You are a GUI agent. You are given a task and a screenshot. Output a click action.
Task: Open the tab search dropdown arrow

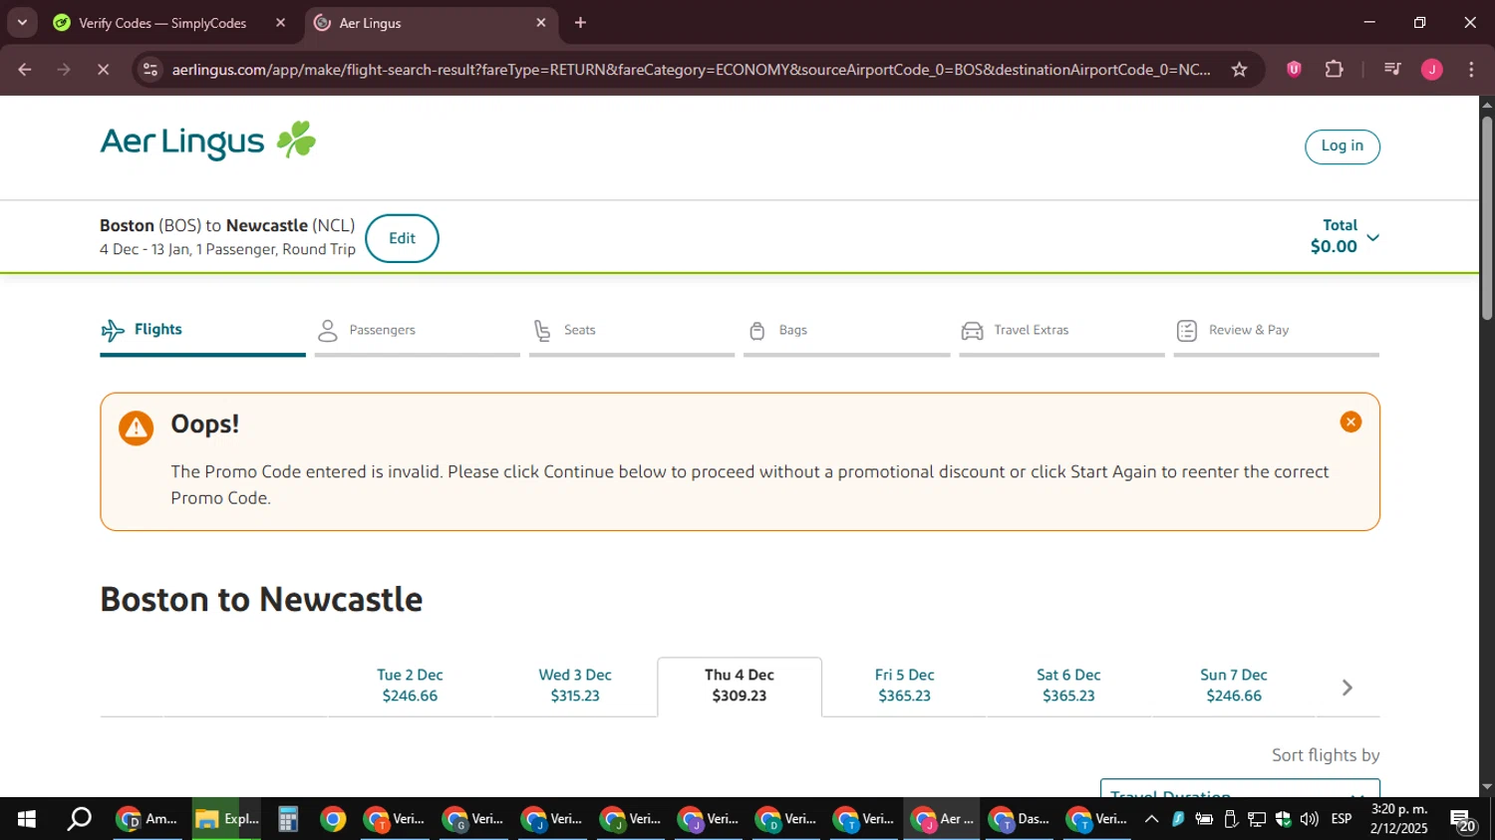click(x=22, y=23)
